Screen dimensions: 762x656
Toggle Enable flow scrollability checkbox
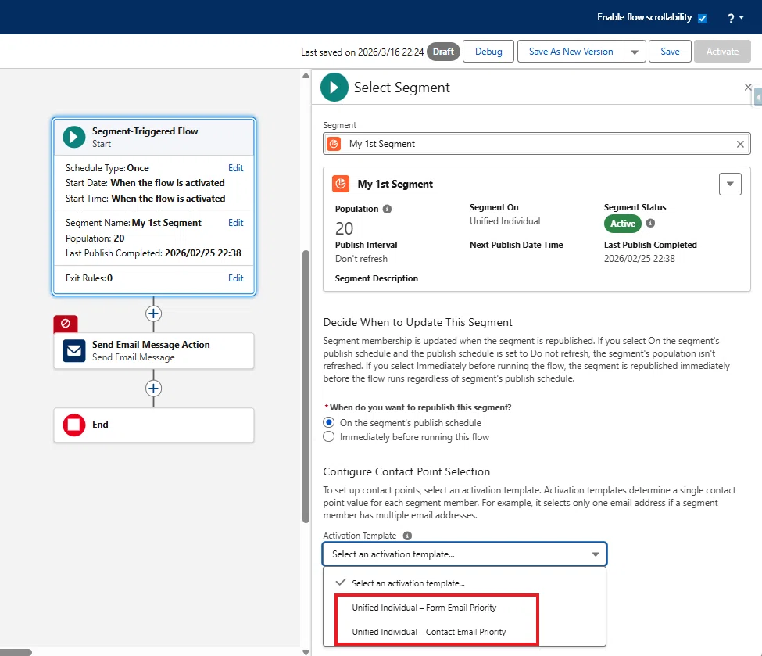tap(703, 19)
